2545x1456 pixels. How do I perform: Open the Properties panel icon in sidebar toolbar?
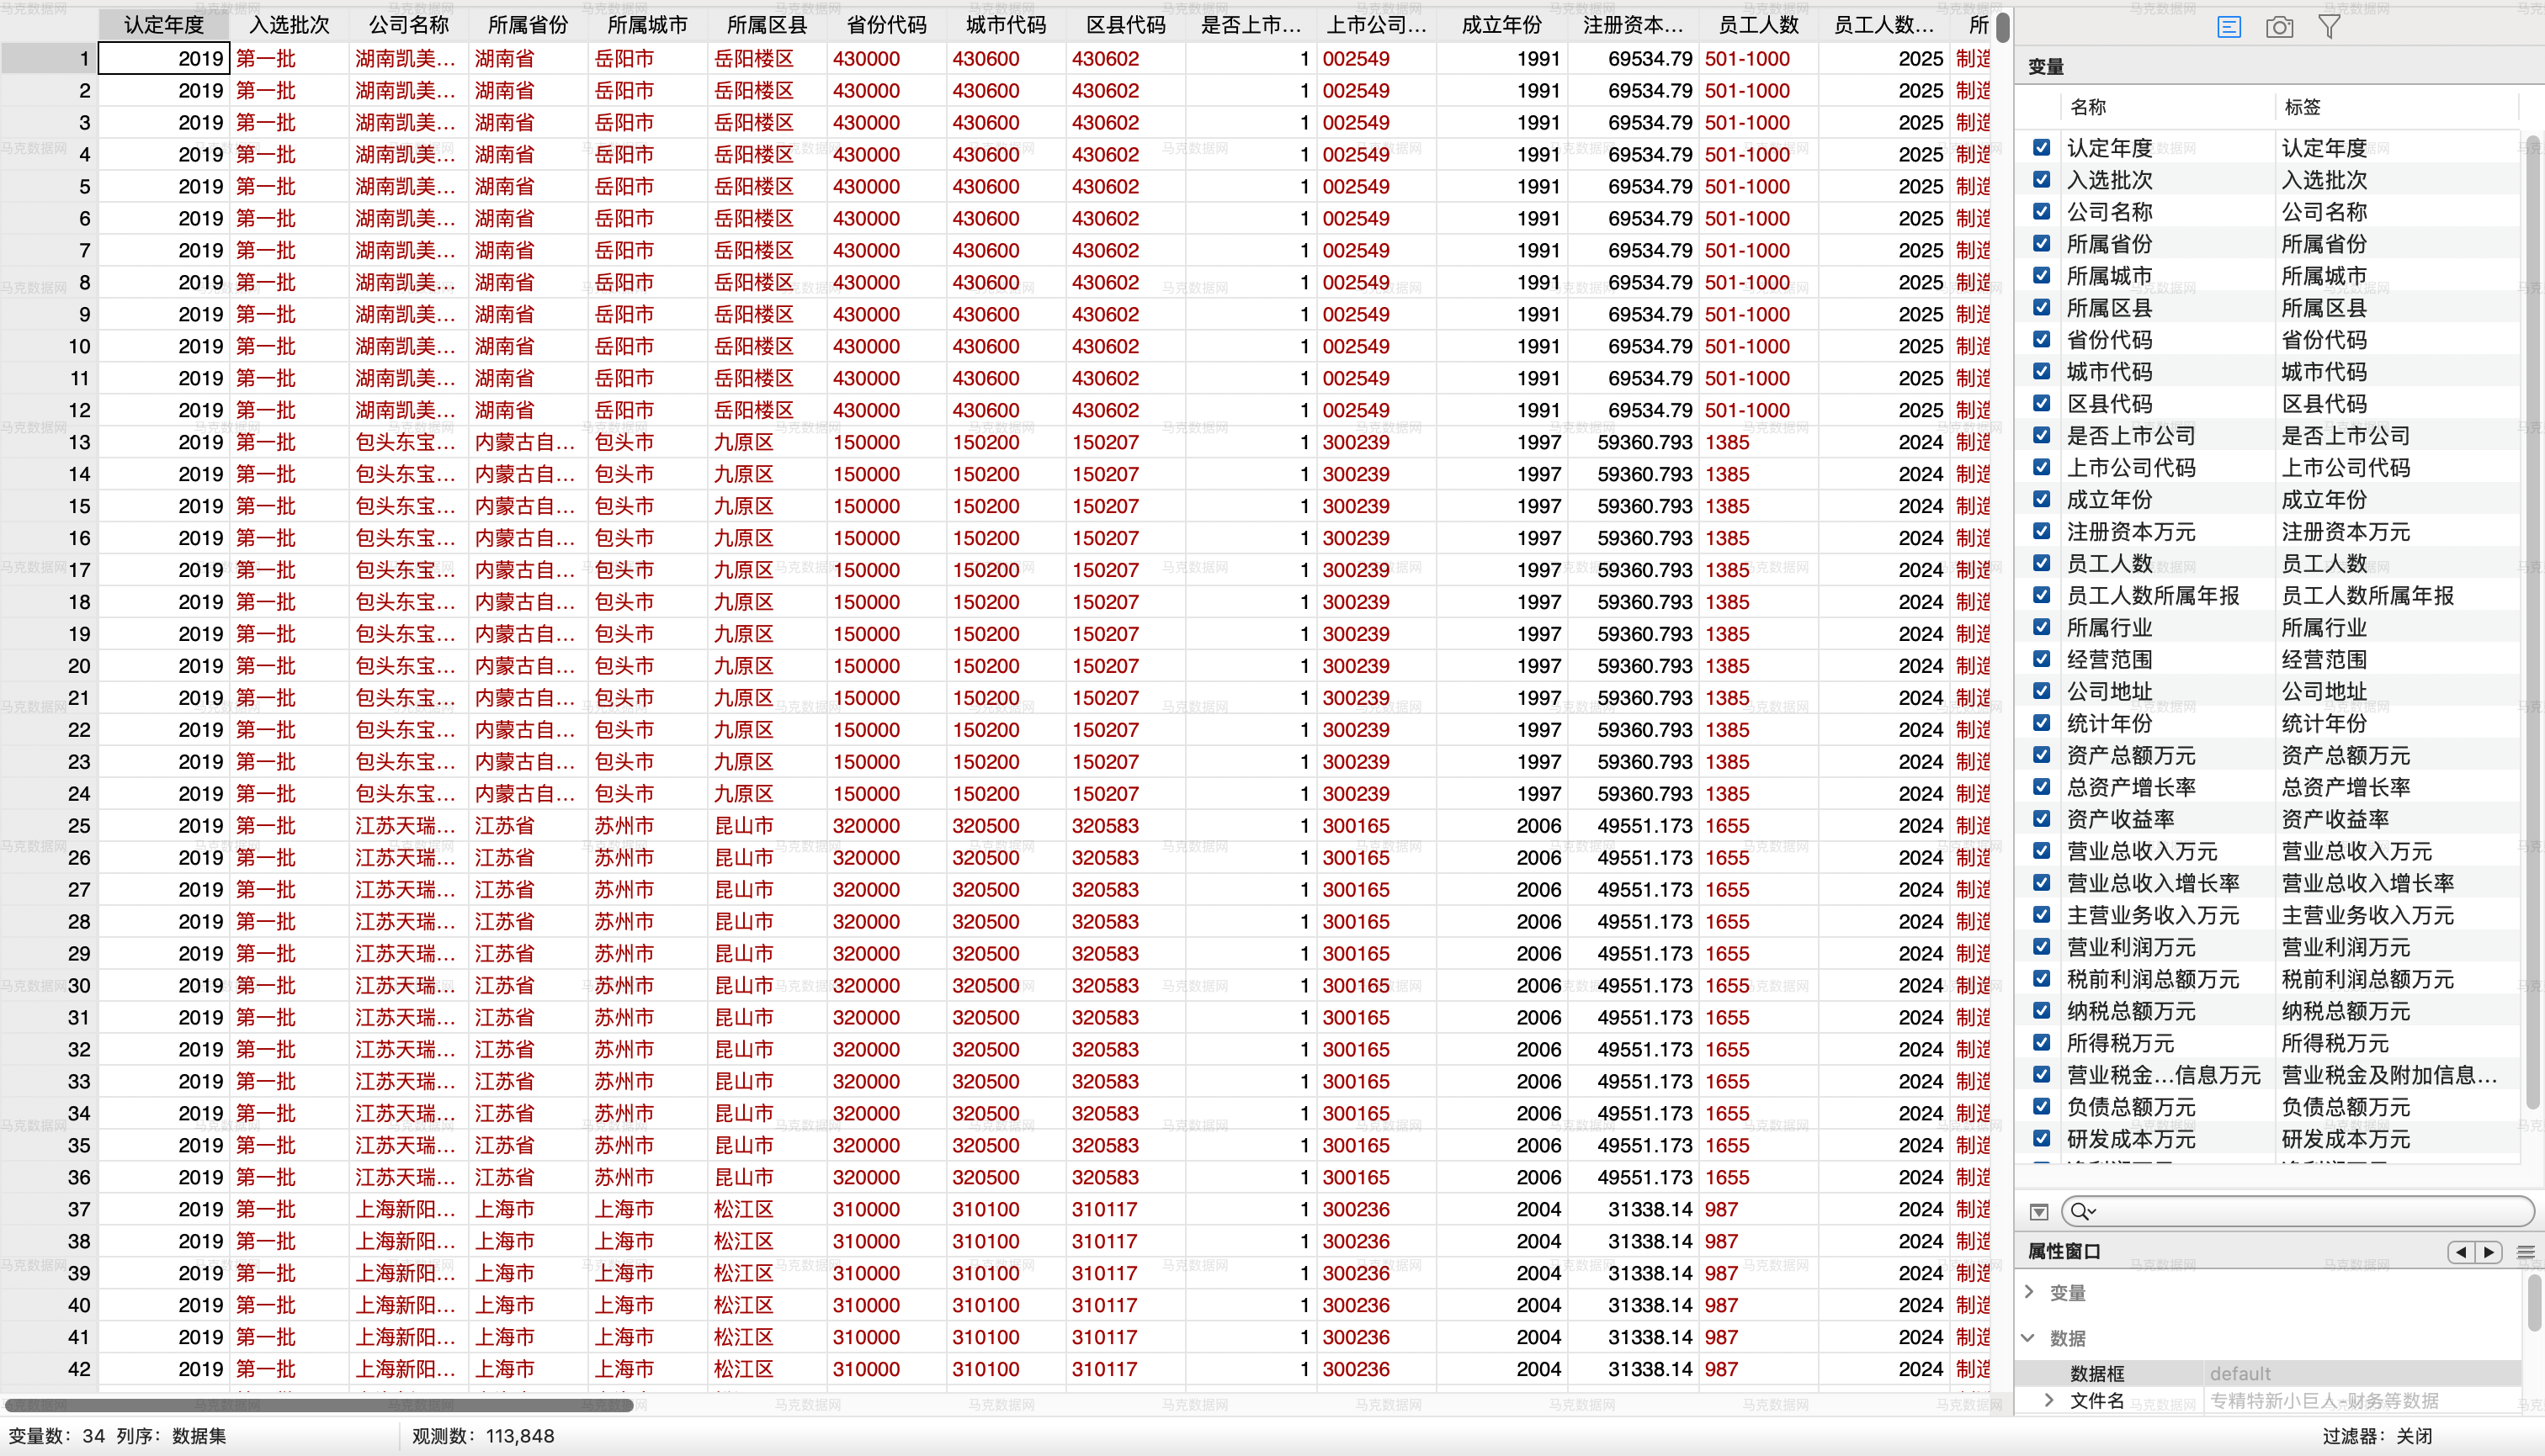[2229, 27]
